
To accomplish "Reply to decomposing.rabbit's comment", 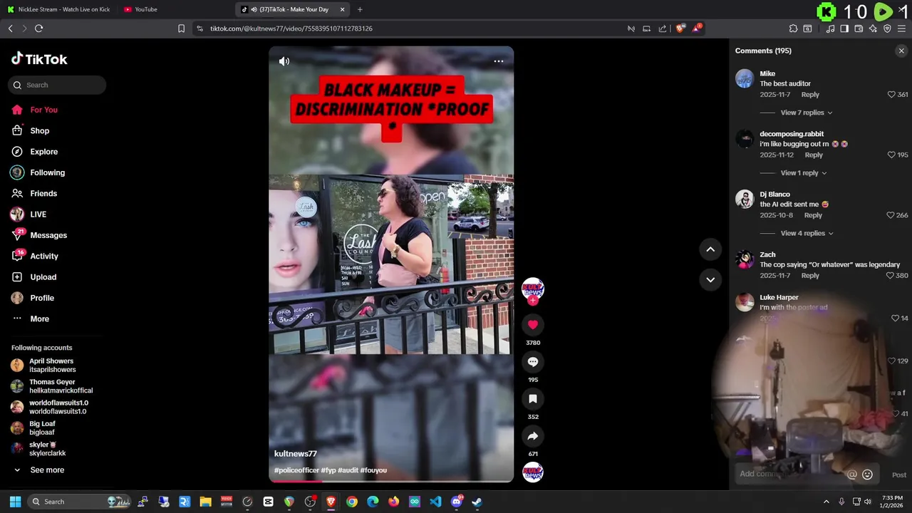I will (x=814, y=155).
